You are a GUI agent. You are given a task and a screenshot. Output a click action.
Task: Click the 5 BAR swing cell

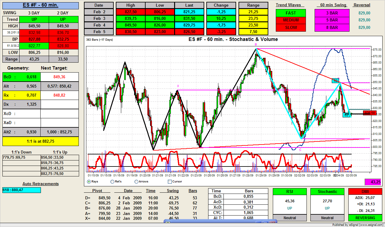[x=332, y=20]
